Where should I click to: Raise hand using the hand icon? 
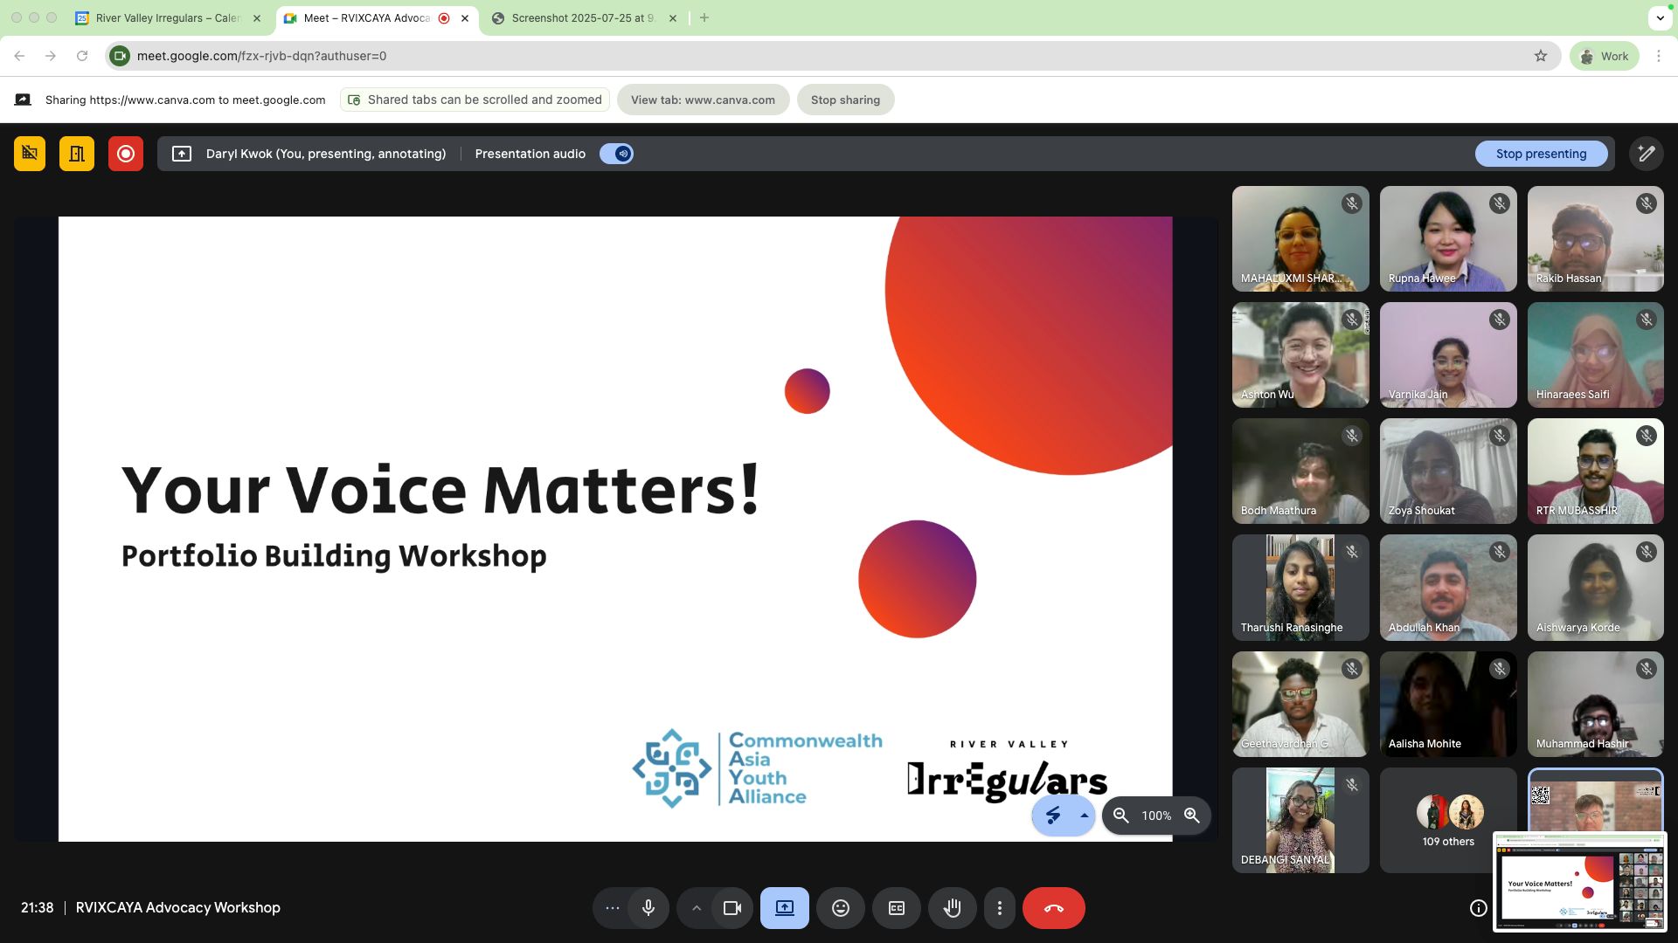pyautogui.click(x=953, y=908)
